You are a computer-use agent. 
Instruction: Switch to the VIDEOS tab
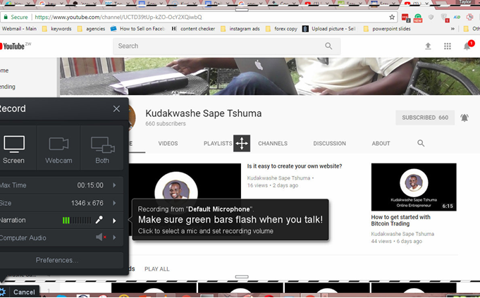point(168,143)
